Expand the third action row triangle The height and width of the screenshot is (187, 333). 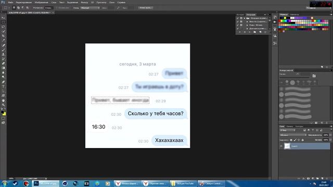click(247, 25)
